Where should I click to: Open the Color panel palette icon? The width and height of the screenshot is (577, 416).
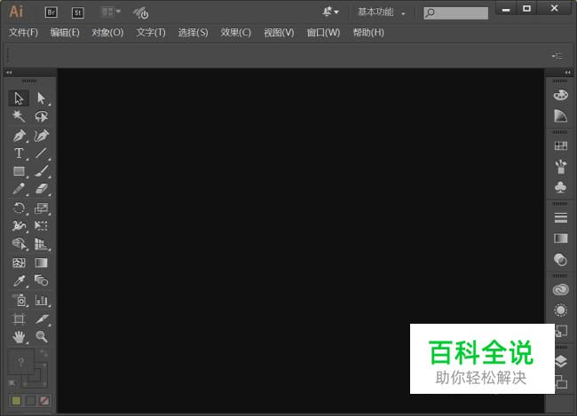coord(560,95)
